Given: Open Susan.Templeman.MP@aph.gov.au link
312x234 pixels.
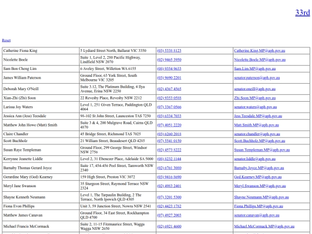Looking at the screenshot, I should [x=262, y=150].
